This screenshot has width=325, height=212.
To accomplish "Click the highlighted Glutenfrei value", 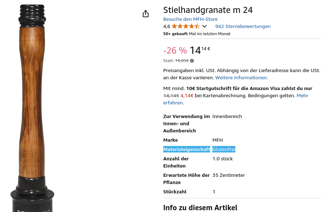I will 223,149.
